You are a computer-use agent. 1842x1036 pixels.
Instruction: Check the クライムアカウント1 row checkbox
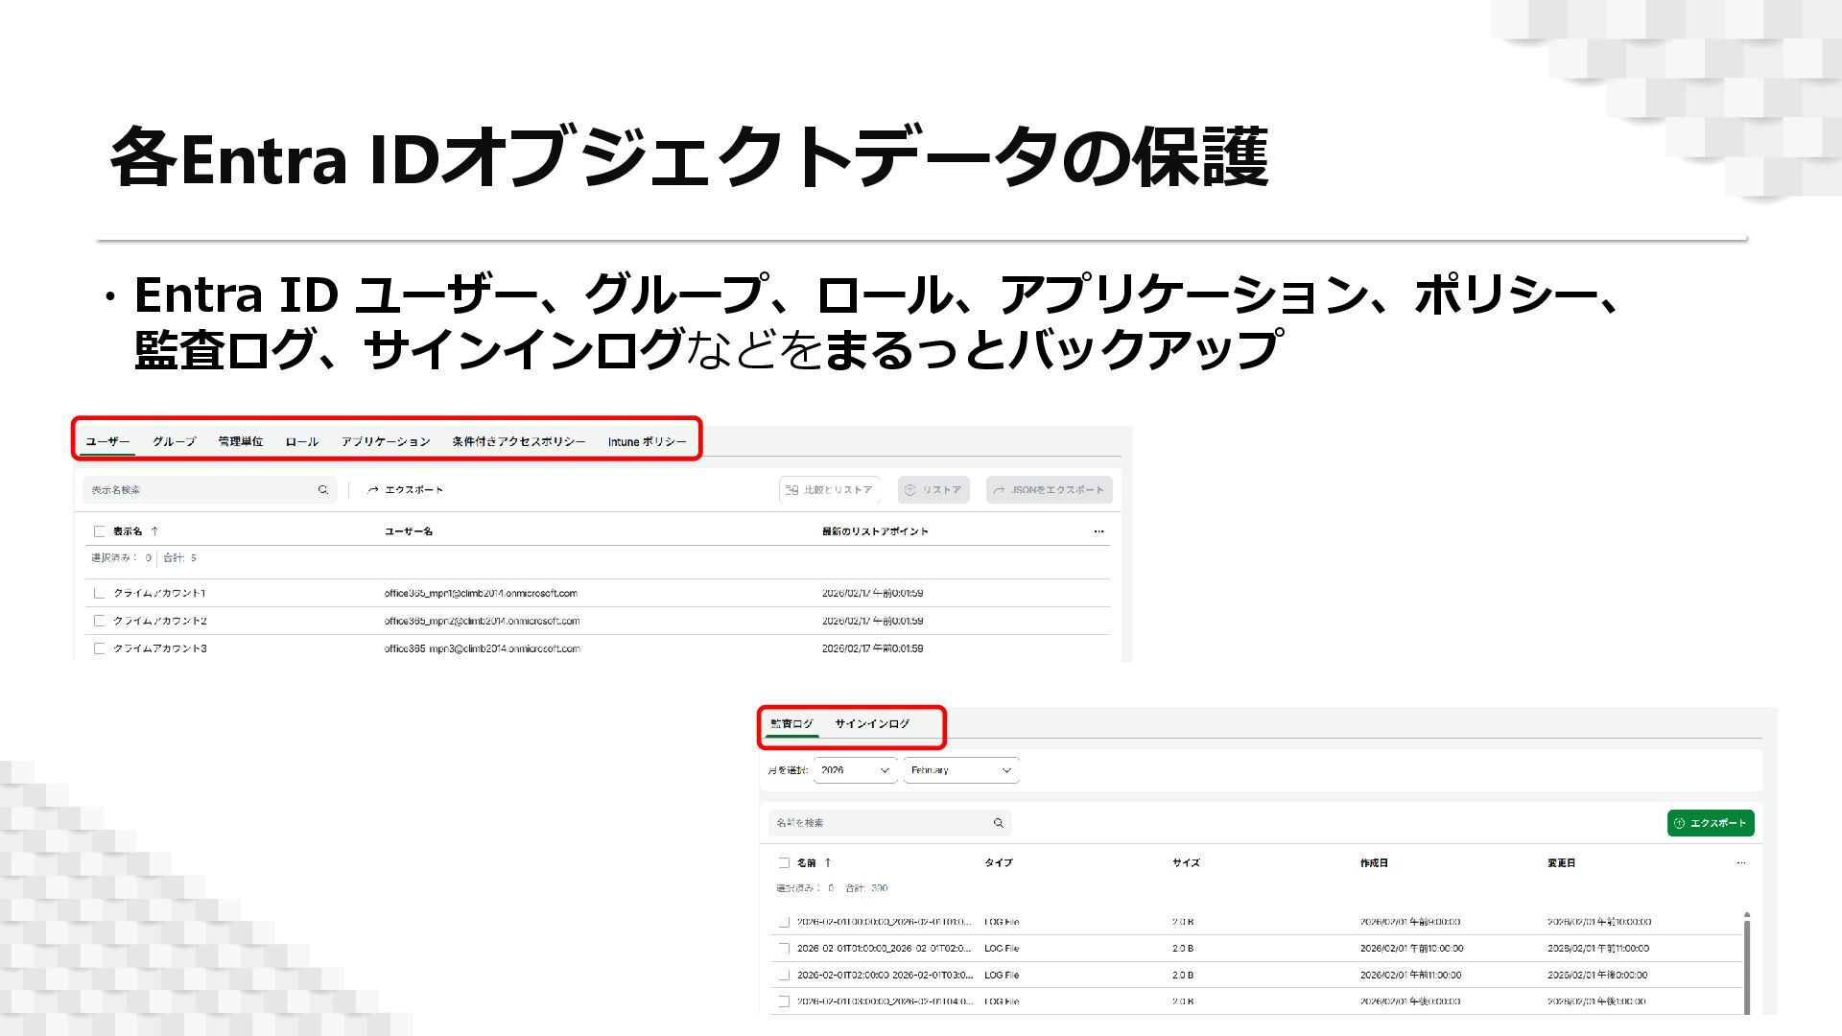[x=99, y=594]
